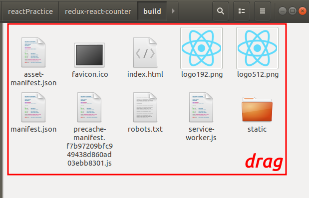Select the static folder icon

(x=257, y=109)
